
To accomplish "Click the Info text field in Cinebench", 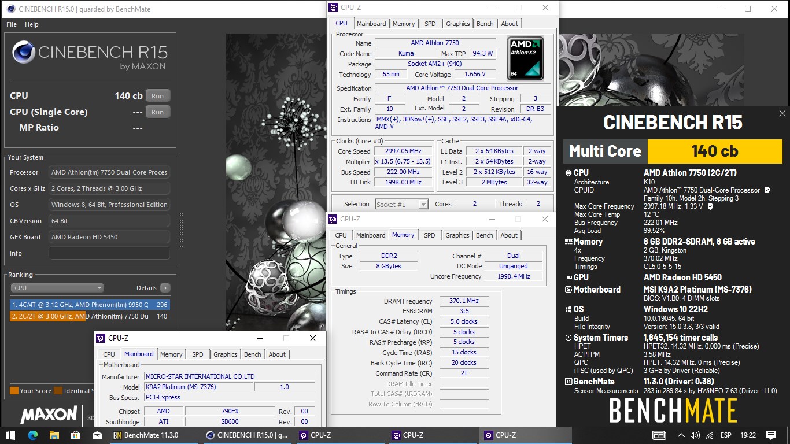I will click(109, 253).
